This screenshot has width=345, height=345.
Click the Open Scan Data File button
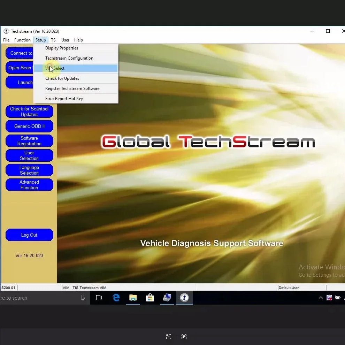pos(20,68)
